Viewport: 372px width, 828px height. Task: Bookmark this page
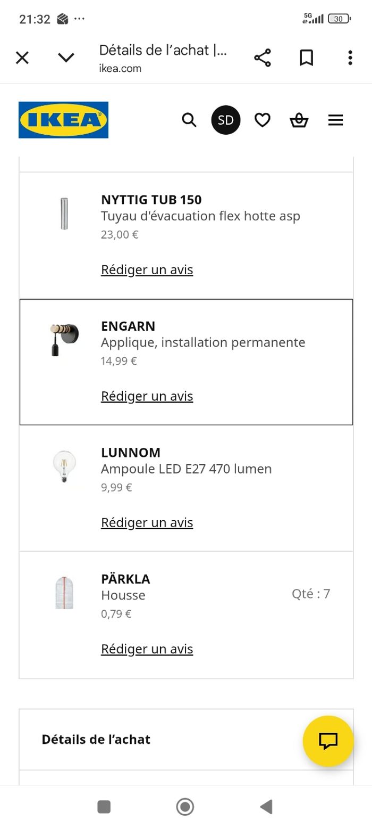coord(306,58)
